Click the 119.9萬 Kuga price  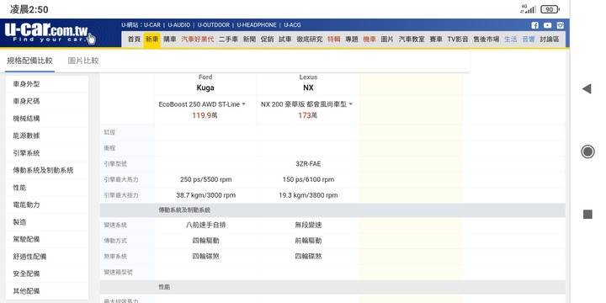[x=205, y=115]
